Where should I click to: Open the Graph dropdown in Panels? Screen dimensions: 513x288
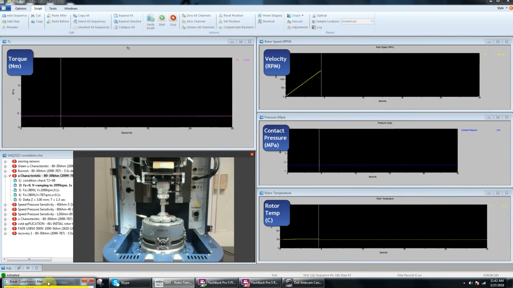295,16
